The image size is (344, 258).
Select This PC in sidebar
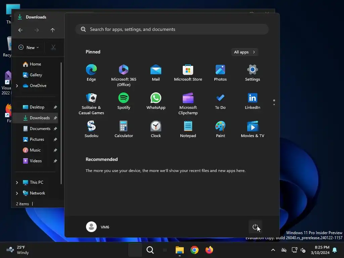33,182
